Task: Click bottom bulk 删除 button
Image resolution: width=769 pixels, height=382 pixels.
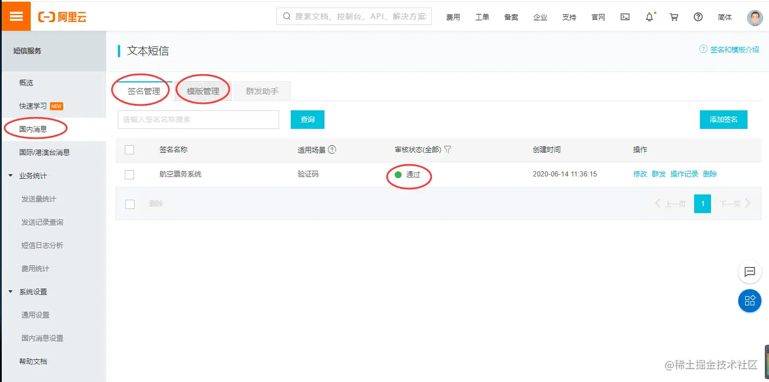Action: (x=156, y=204)
